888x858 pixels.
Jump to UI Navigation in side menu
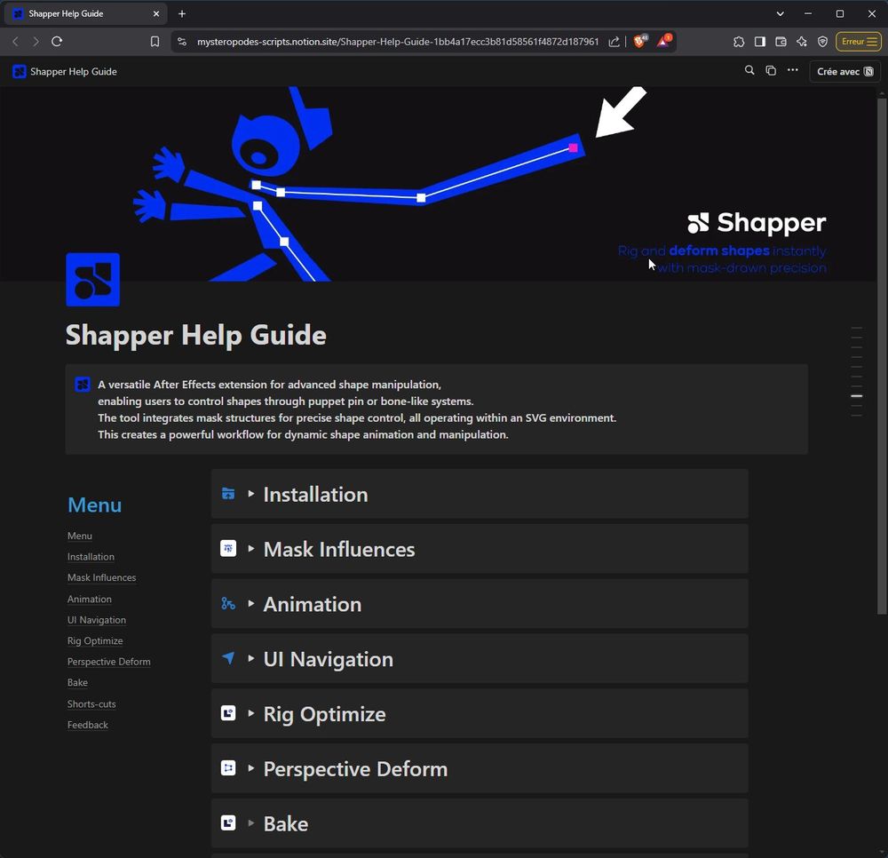(96, 620)
